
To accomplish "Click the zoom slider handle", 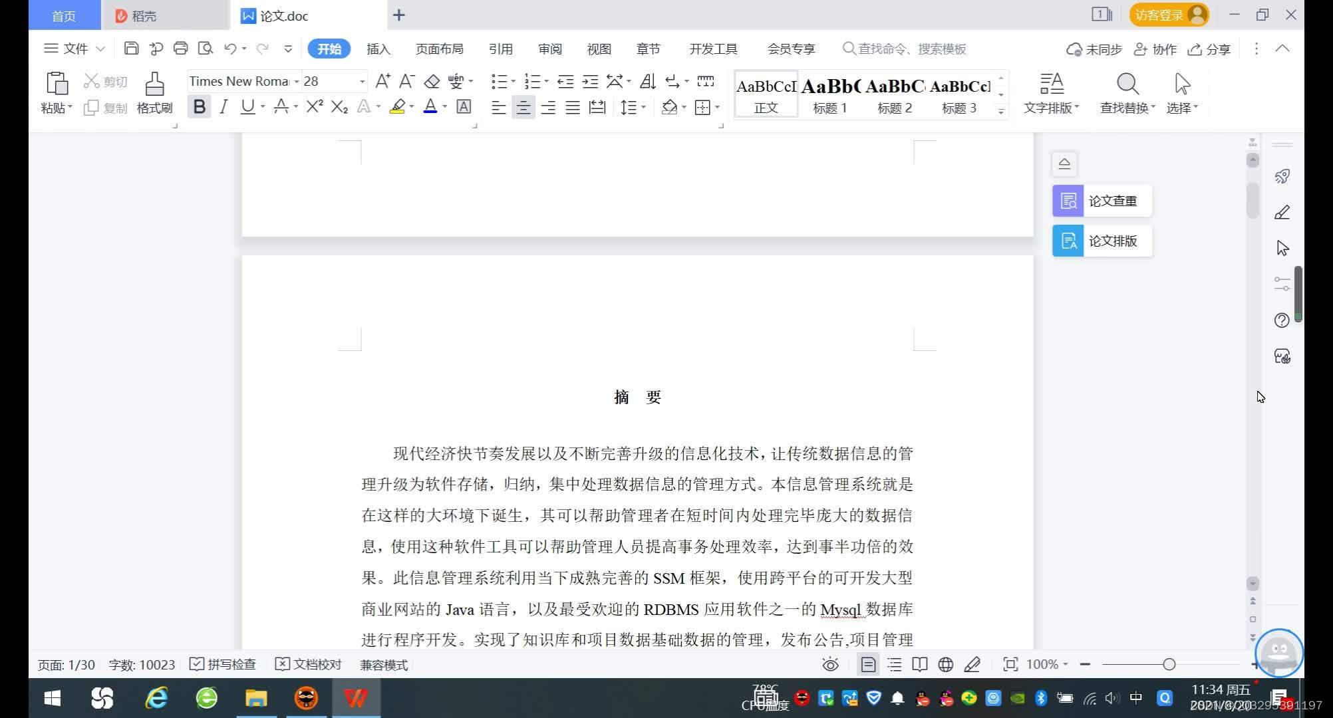I will click(x=1169, y=664).
